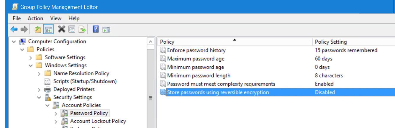The image size is (395, 128).
Task: Sort by the Policy Setting column header
Action: point(353,42)
